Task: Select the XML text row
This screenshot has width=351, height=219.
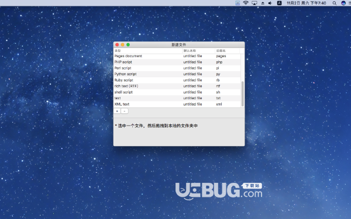Action: 177,105
